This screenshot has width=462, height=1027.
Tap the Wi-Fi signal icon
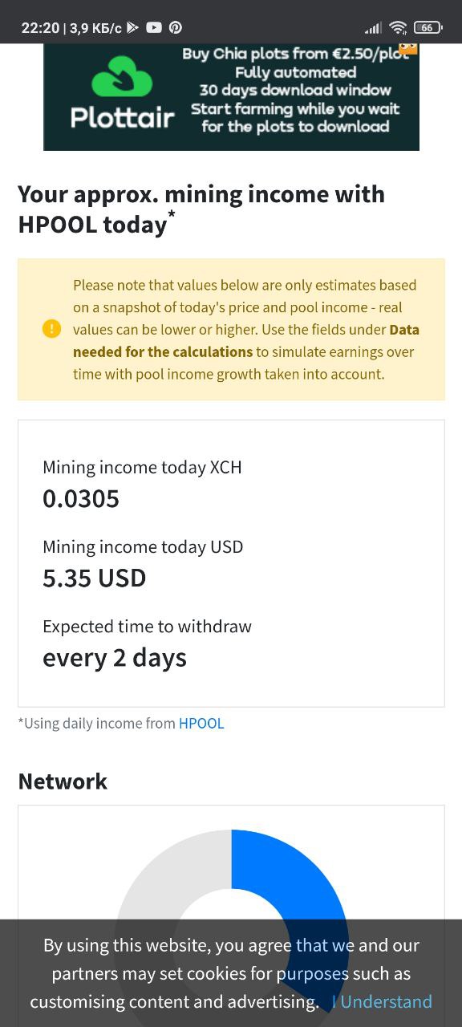click(x=398, y=27)
